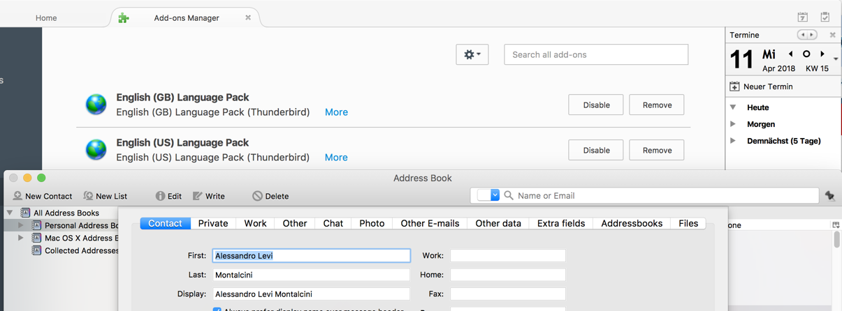842x311 pixels.
Task: Disable the English (GB) Language Pack
Action: click(596, 105)
